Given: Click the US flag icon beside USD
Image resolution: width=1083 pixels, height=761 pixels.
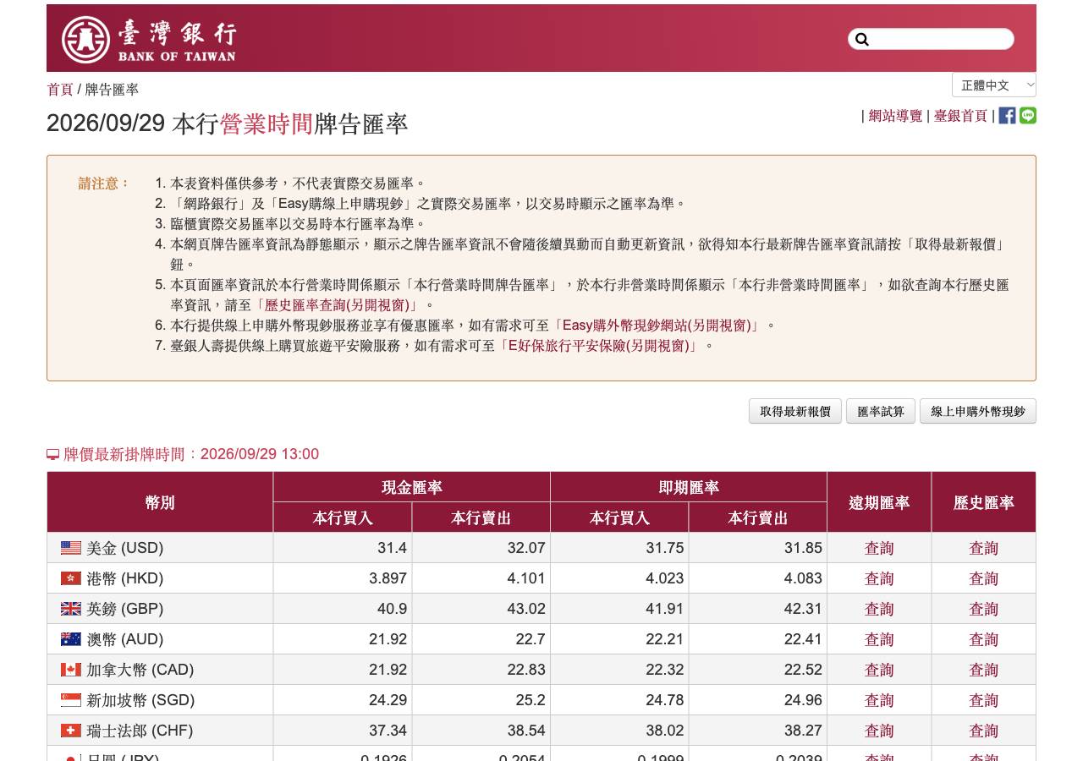Looking at the screenshot, I should 71,548.
